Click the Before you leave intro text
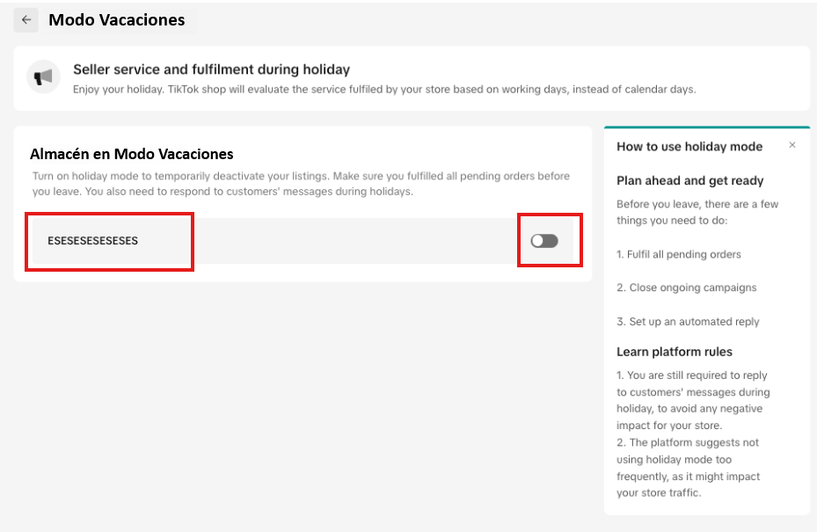Screen dimensions: 817x532 (697, 212)
